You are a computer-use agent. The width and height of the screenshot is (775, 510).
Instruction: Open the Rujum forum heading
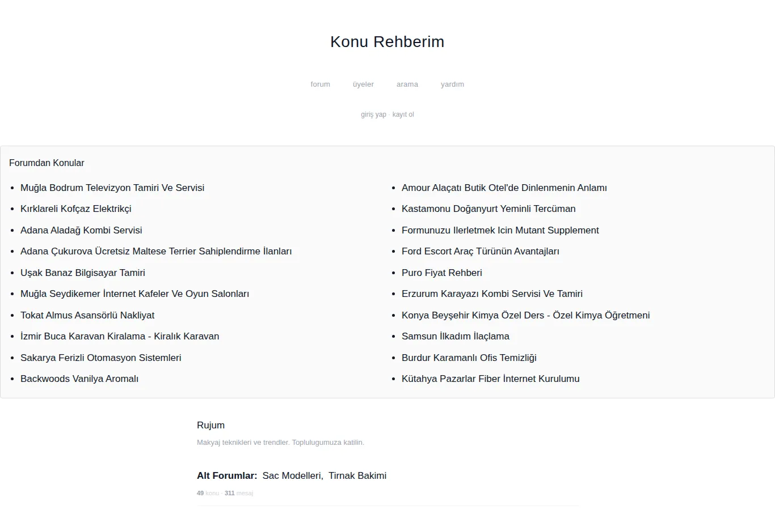tap(210, 425)
